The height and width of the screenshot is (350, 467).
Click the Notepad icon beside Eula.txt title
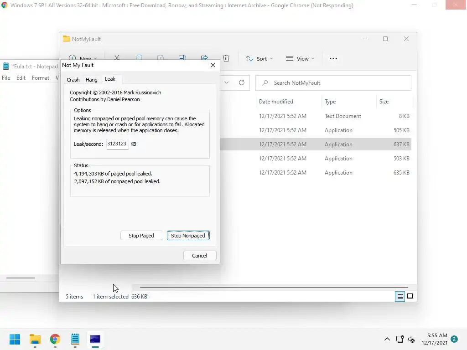[x=6, y=66]
